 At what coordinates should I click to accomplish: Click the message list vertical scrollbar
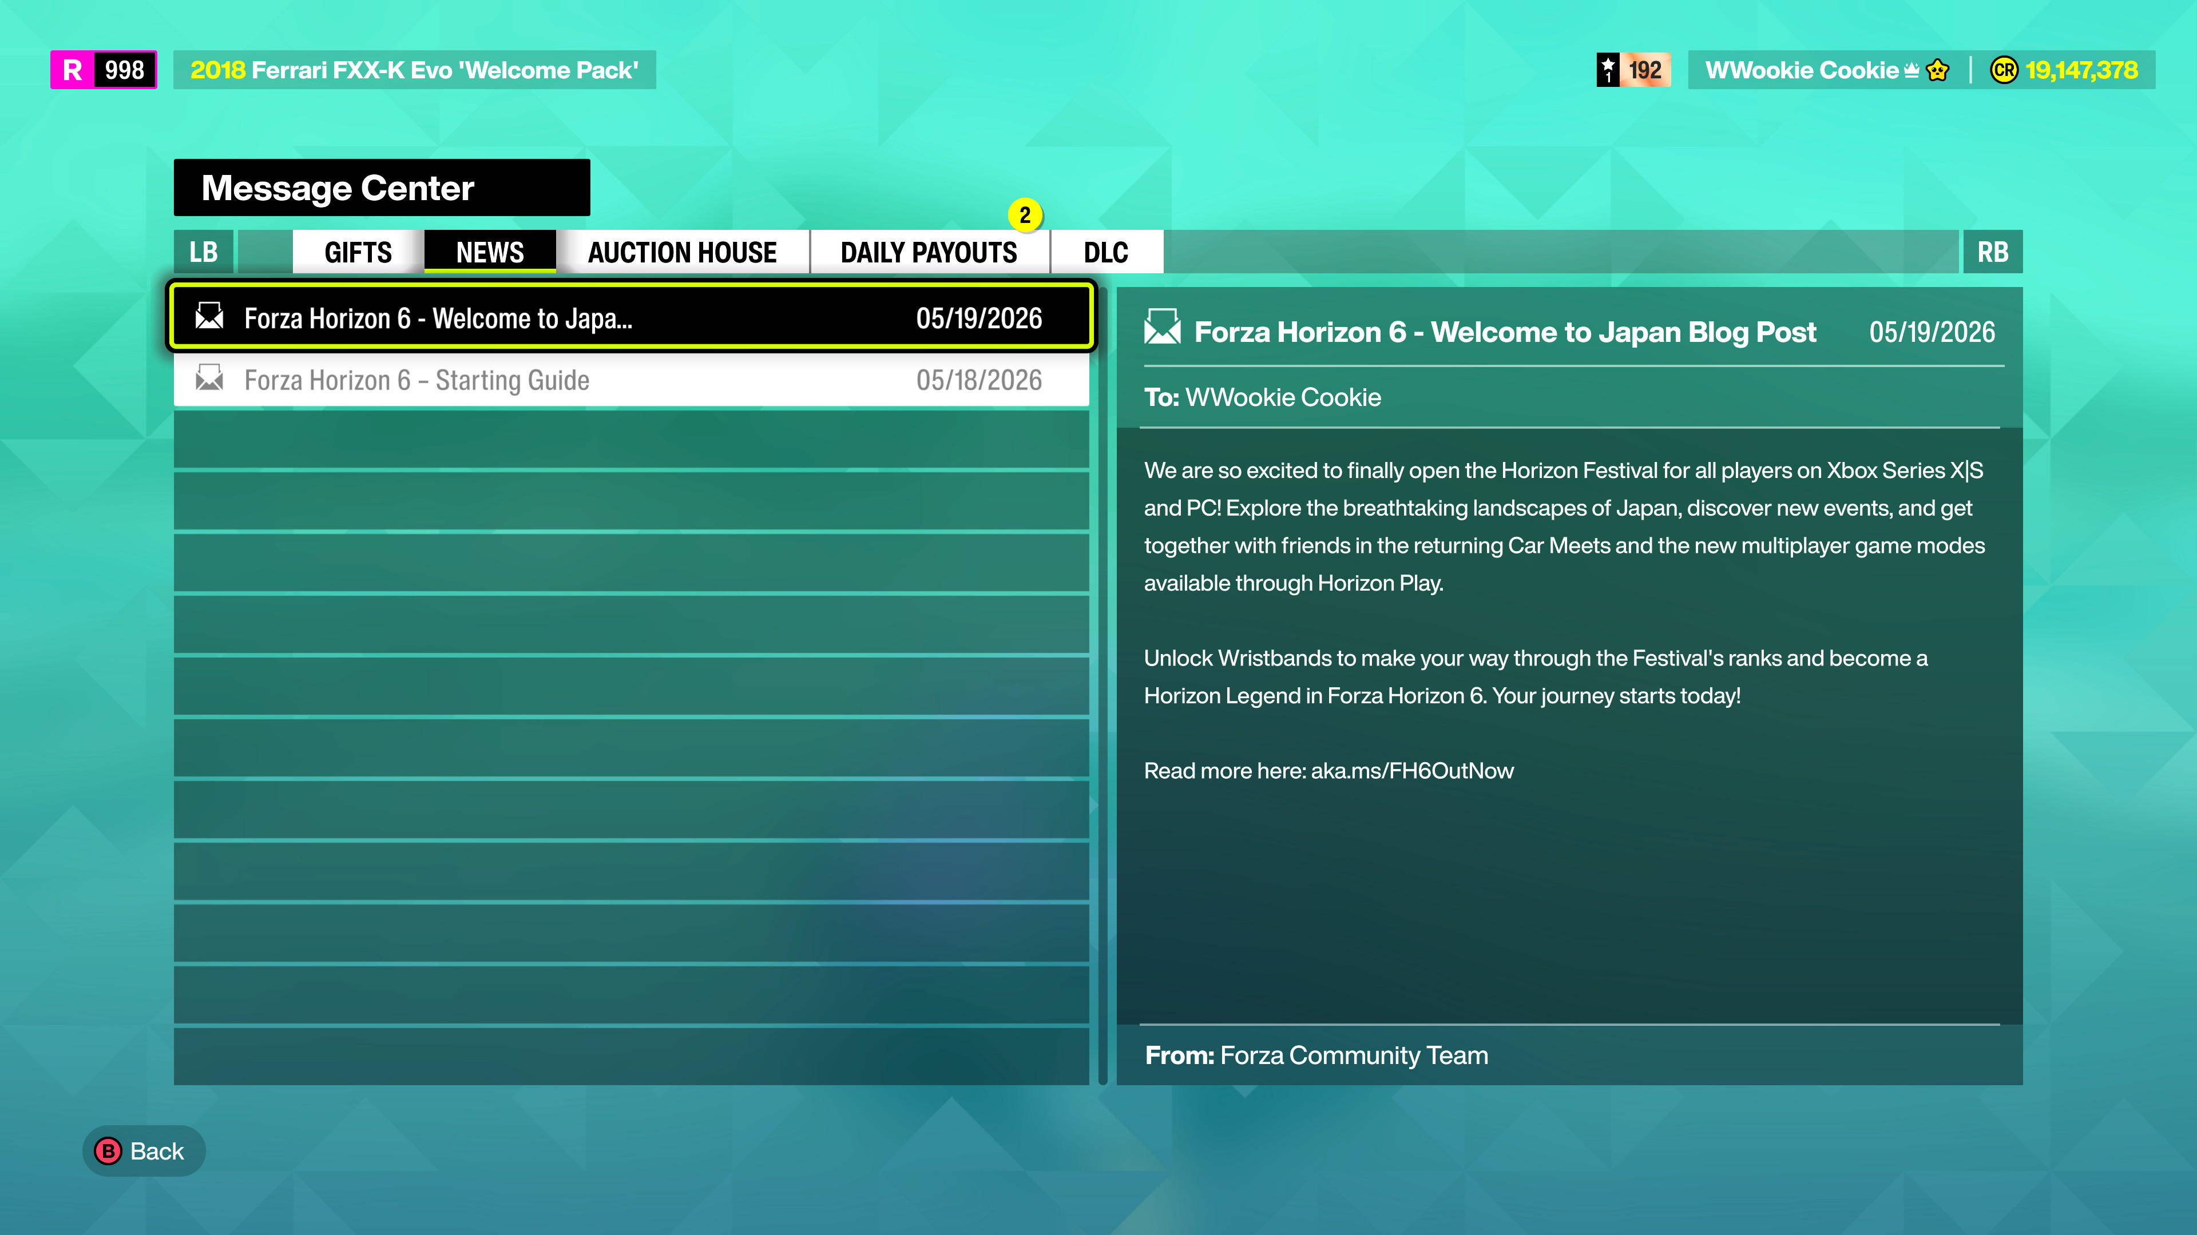pyautogui.click(x=1103, y=686)
